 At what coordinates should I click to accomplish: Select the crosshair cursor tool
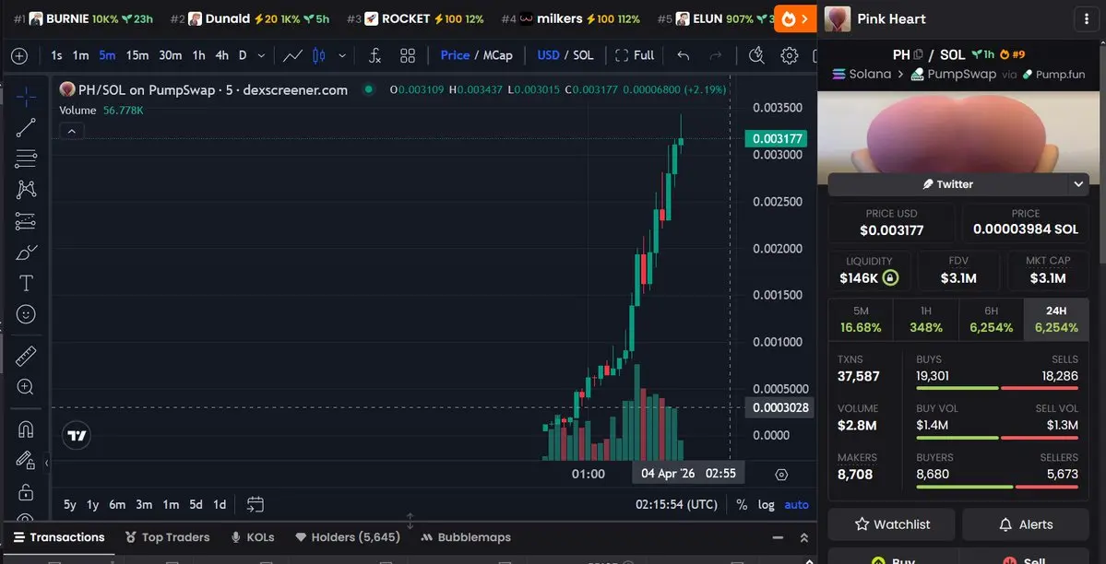[26, 98]
